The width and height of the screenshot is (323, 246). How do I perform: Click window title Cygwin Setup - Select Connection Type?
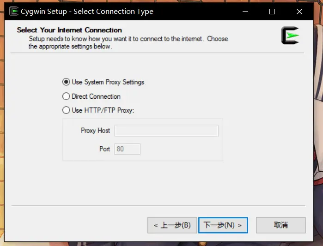pos(87,12)
